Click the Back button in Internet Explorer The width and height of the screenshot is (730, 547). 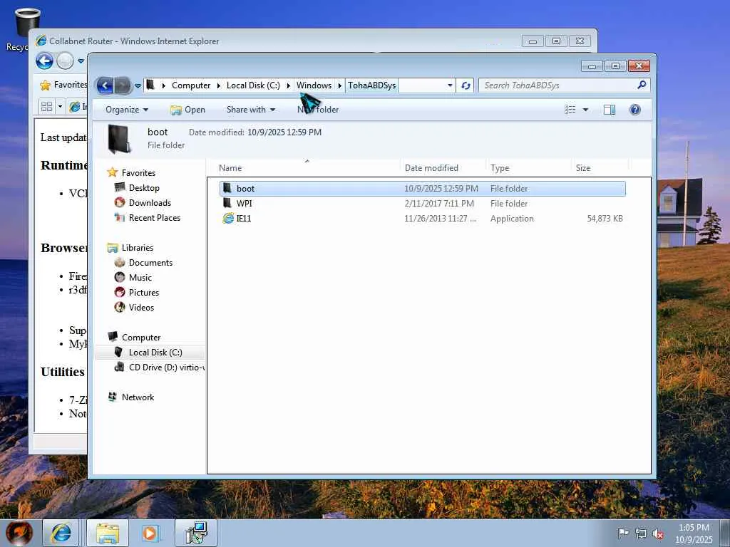point(45,61)
